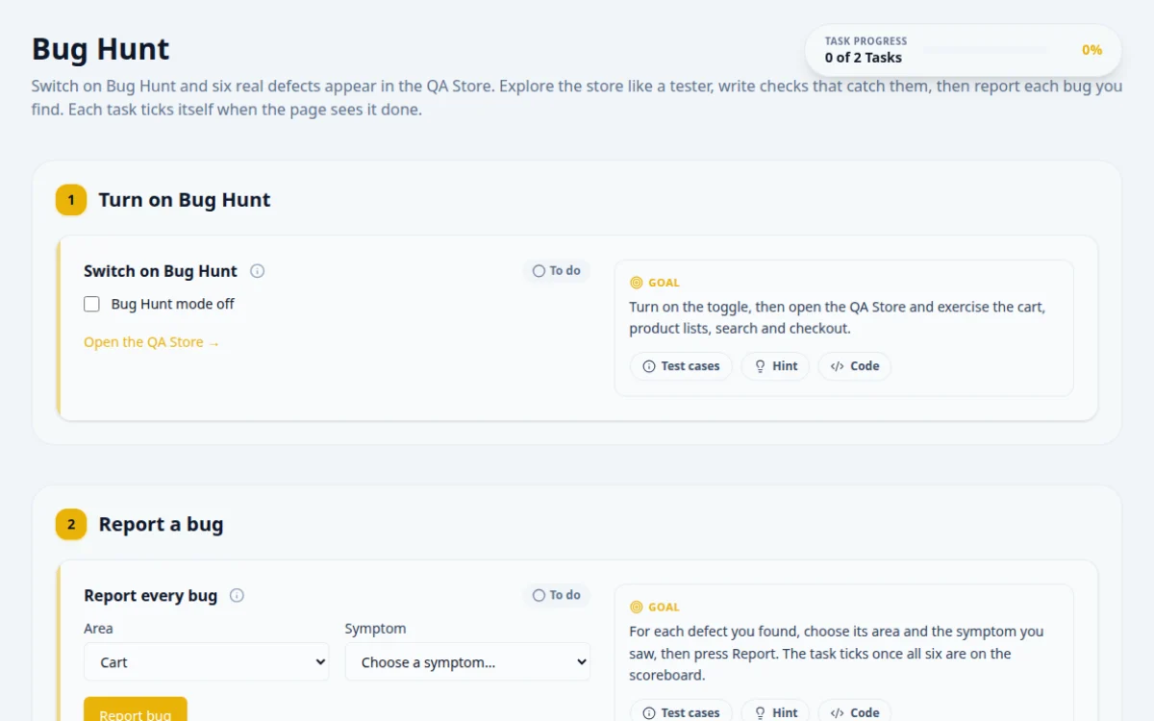Viewport: 1154px width, 721px height.
Task: Show Hint in Report a bug goal
Action: pyautogui.click(x=775, y=712)
